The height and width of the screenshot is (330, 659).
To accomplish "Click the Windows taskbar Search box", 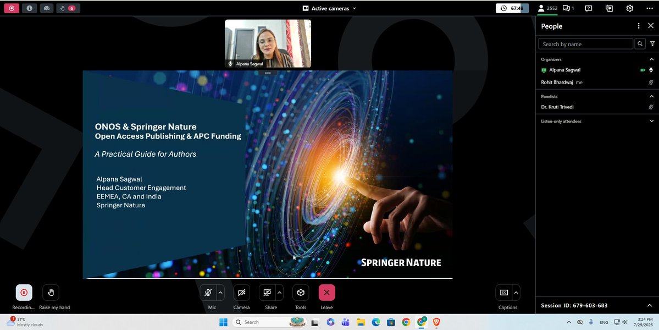I will coord(269,322).
